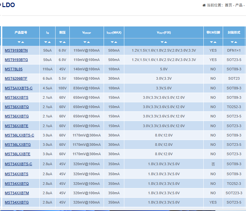Open the MST54XXBTM product link
The width and height of the screenshot is (246, 211).
[17, 193]
